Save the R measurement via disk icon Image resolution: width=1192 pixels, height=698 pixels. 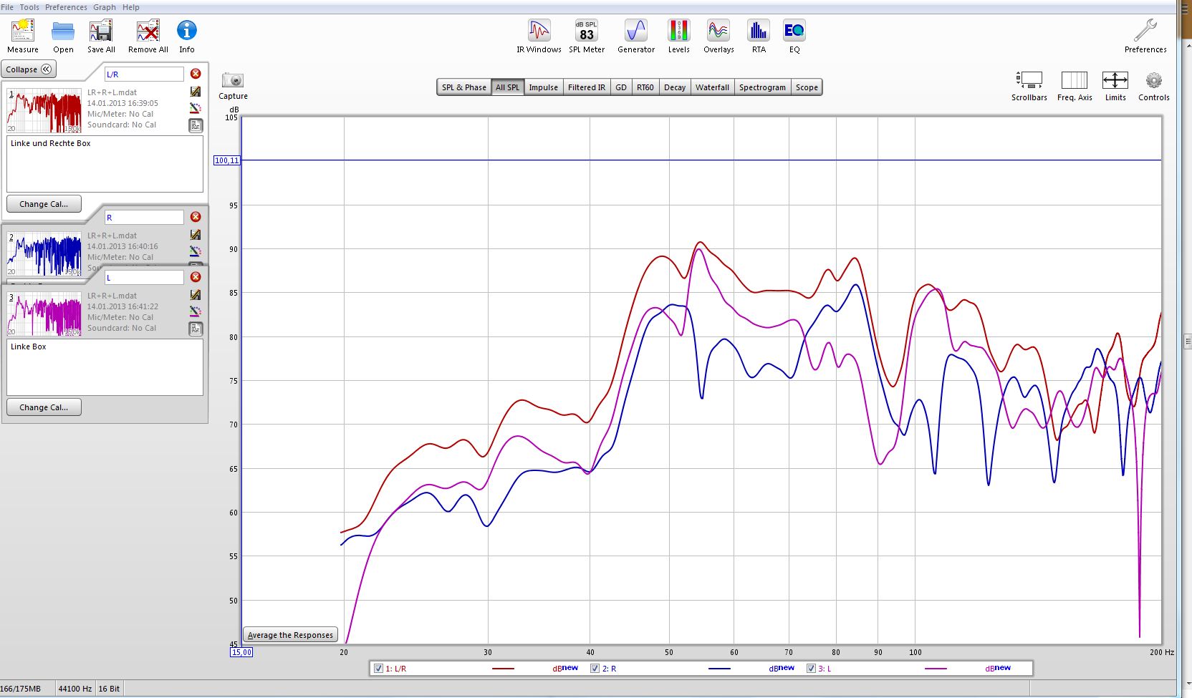[x=196, y=235]
